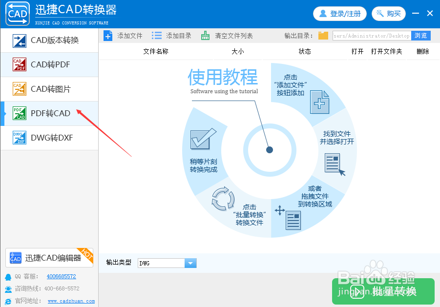Click inside the output directory path field
Viewport: 440px width, 307px height.
point(371,35)
